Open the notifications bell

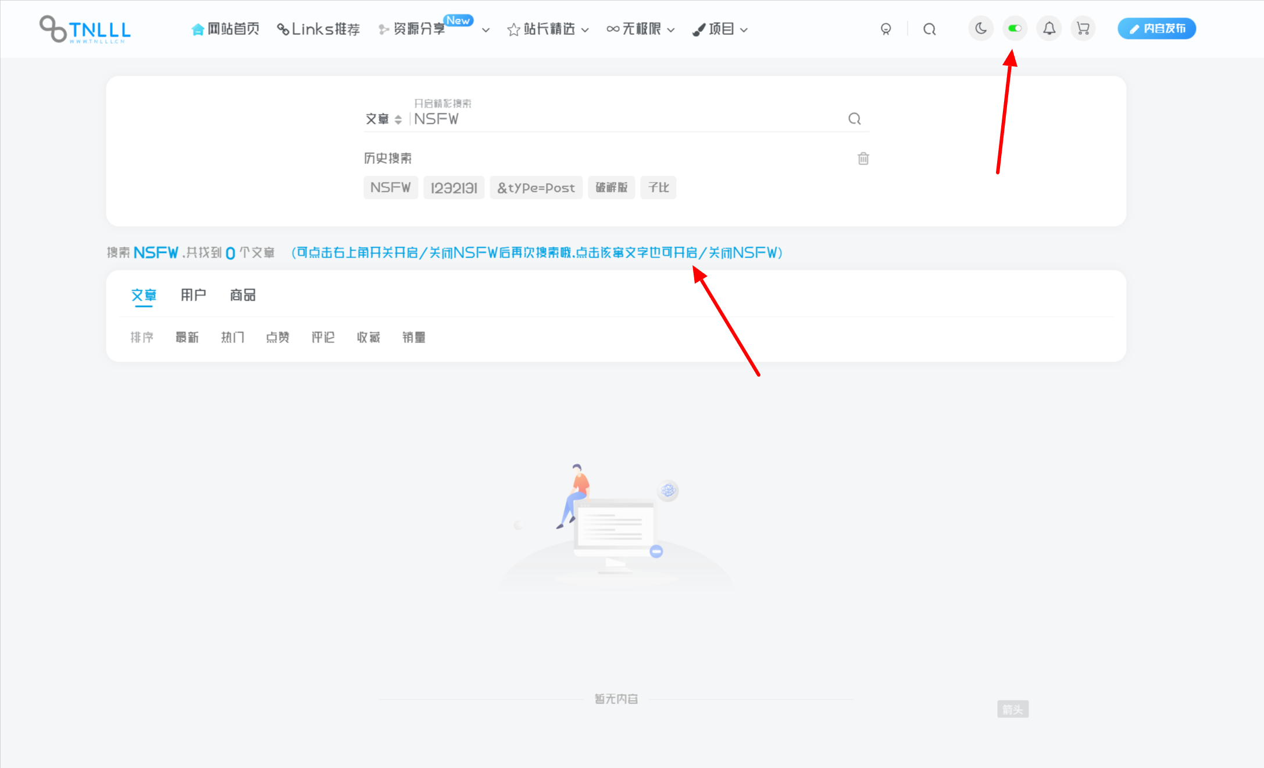point(1049,28)
